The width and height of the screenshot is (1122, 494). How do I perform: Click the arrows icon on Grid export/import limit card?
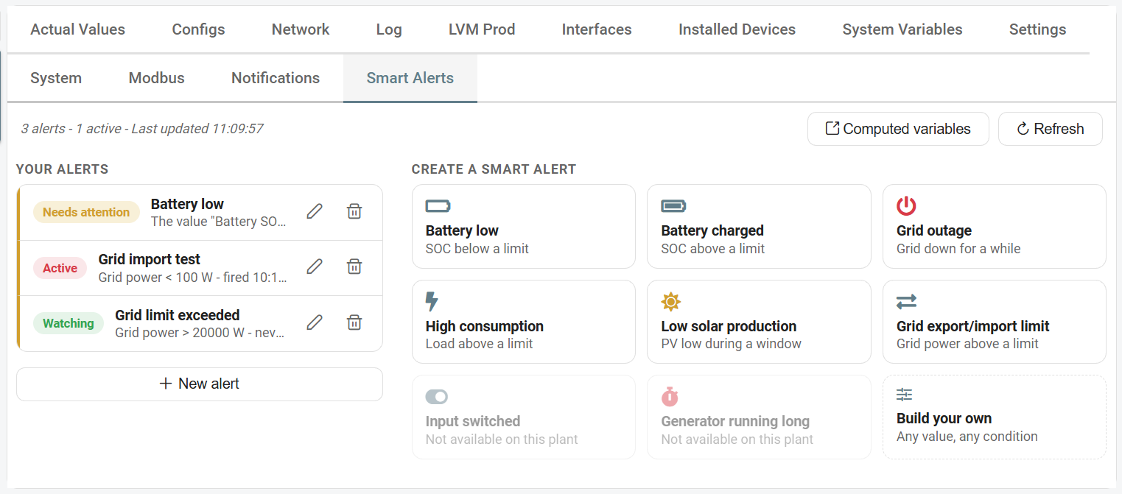906,302
